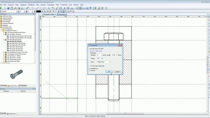Viewport: 210px width, 118px height.
Task: Open the Finish dropdown
Action: point(110,62)
